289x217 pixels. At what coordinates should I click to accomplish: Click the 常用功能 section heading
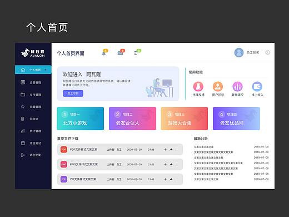coord(196,72)
